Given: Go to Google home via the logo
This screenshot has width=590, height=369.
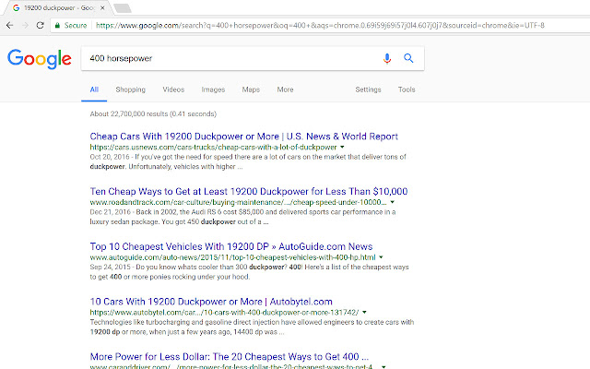Looking at the screenshot, I should point(39,59).
